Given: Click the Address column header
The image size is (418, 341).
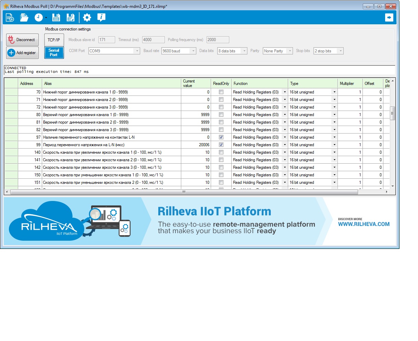Looking at the screenshot, I should (30, 83).
